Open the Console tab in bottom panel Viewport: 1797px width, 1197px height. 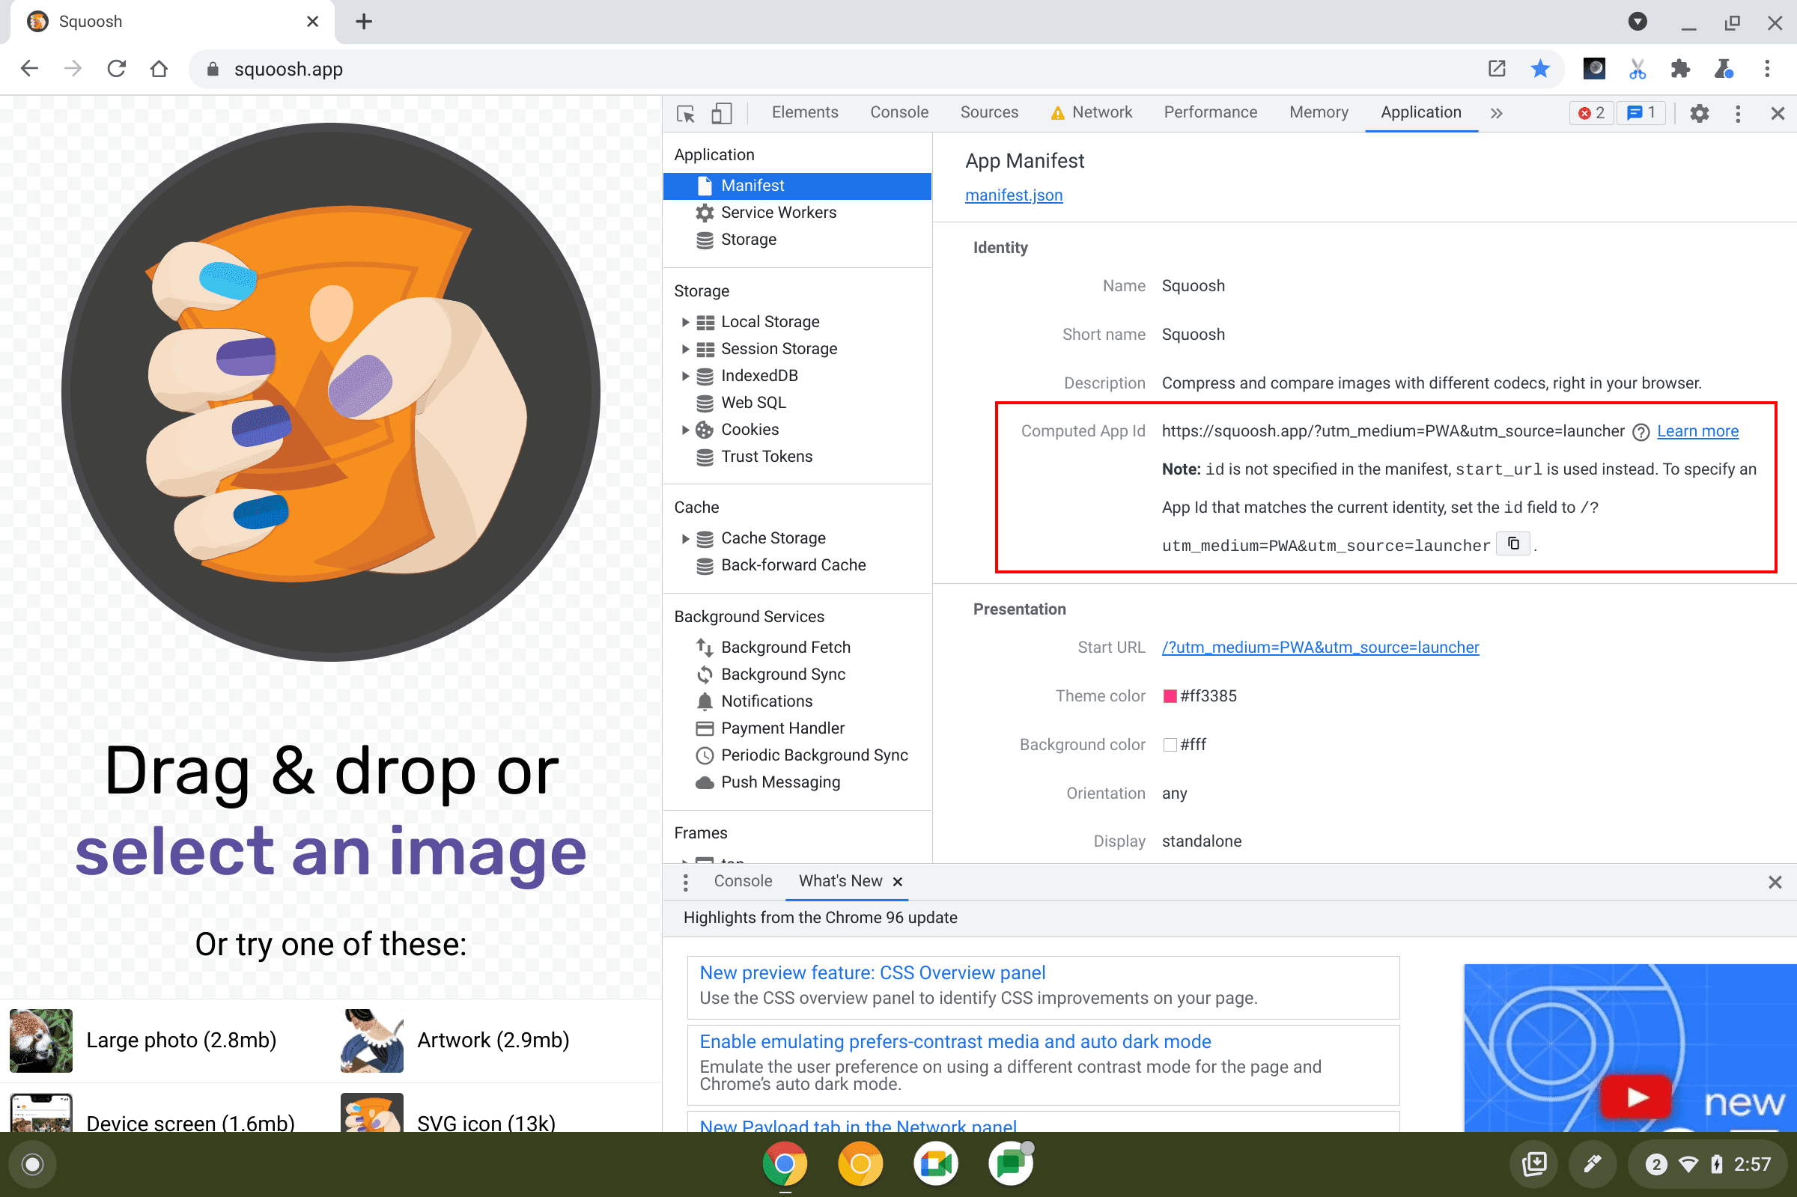743,882
